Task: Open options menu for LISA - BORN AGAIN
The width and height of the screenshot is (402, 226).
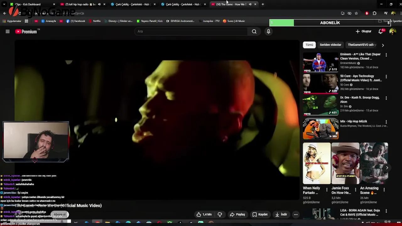Action: point(386,211)
